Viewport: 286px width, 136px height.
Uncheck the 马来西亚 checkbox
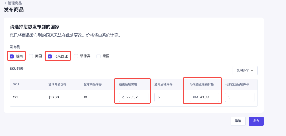coord(50,56)
